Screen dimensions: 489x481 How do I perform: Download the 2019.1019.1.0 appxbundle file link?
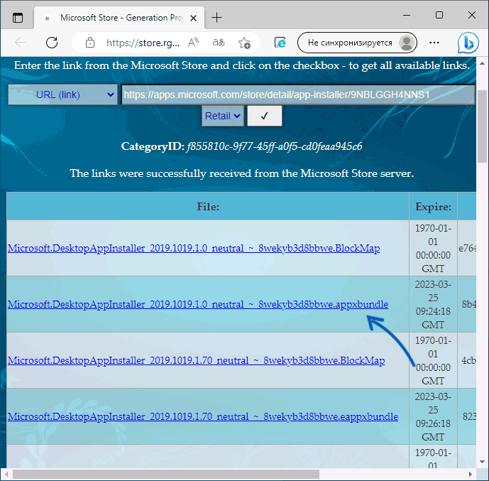(198, 304)
